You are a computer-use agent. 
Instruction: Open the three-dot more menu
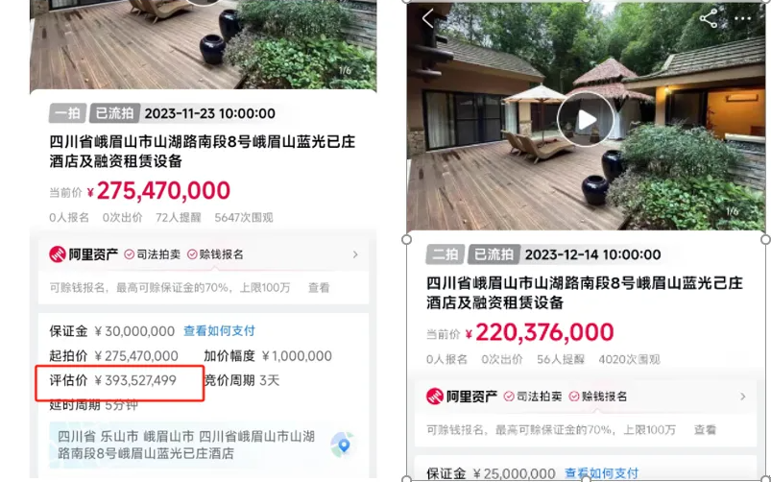(x=742, y=18)
